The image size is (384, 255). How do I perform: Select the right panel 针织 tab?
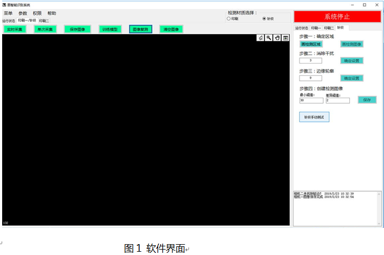click(341, 28)
